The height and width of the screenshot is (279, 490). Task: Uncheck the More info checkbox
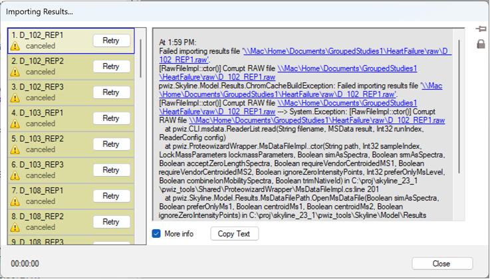tap(156, 234)
